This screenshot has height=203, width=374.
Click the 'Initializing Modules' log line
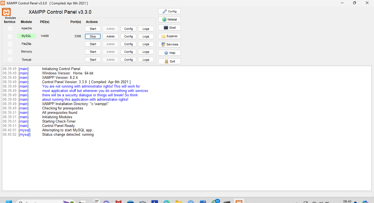pyautogui.click(x=57, y=117)
